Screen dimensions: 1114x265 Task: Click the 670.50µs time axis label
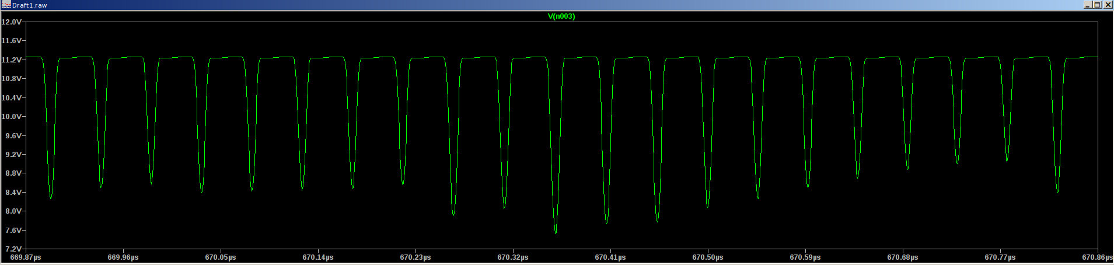click(708, 257)
